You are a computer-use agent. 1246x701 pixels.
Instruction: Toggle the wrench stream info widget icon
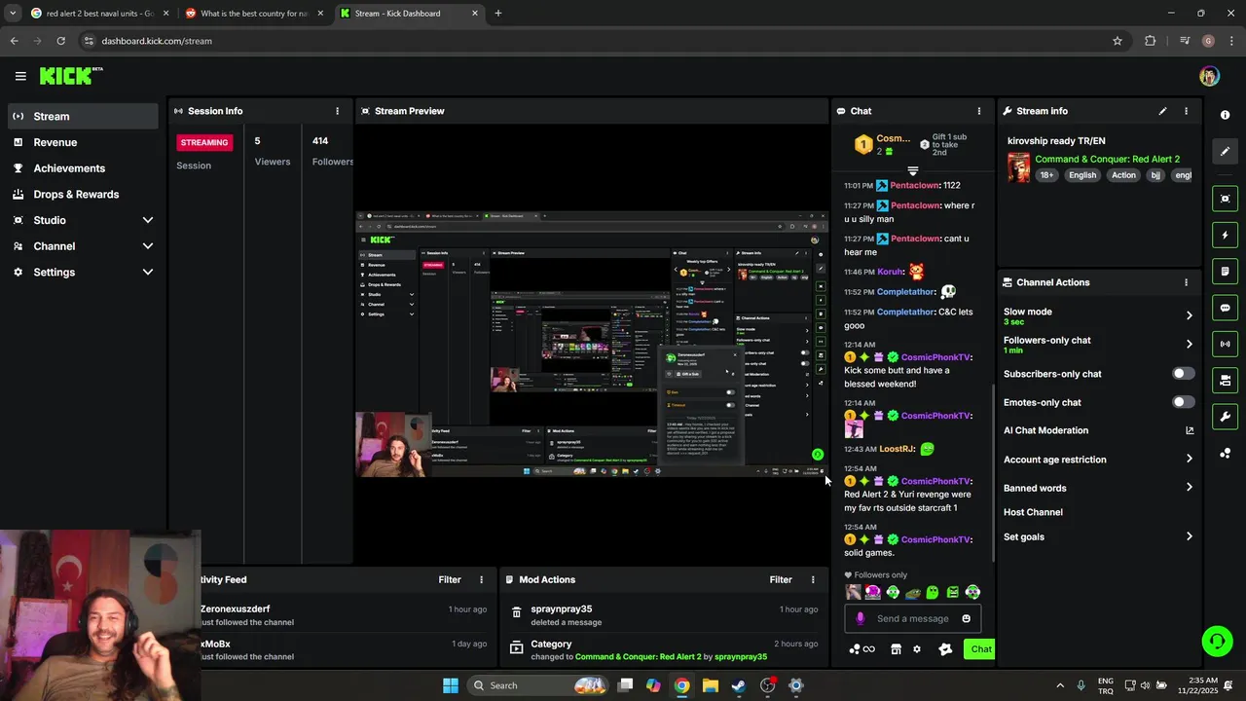click(1225, 417)
